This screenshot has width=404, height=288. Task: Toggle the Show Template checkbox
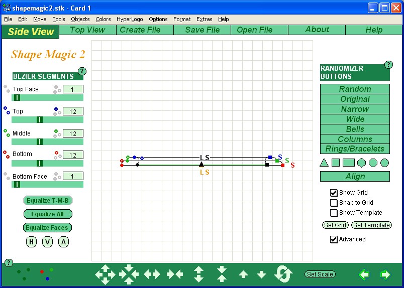pos(334,213)
